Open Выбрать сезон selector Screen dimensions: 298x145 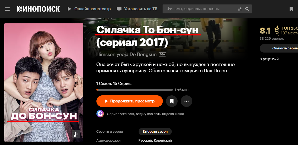coord(155,132)
